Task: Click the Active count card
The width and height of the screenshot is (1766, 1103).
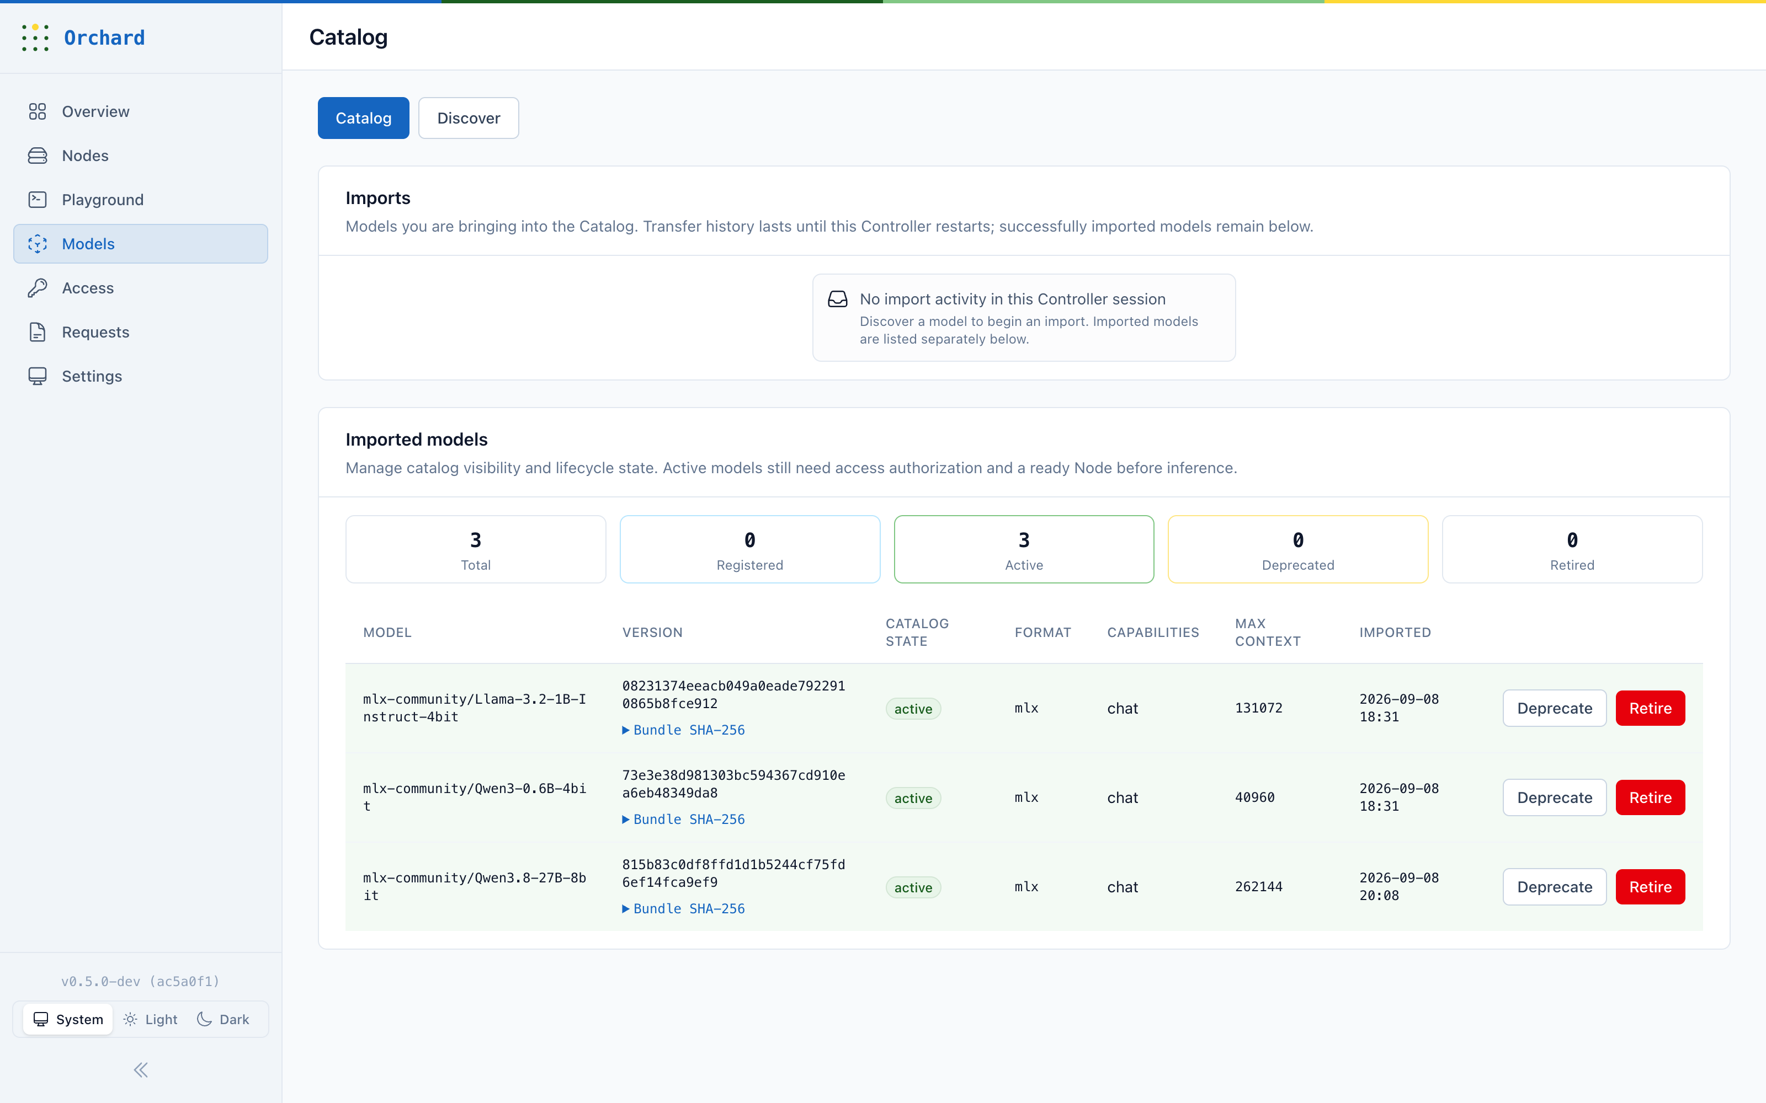Action: [x=1024, y=549]
